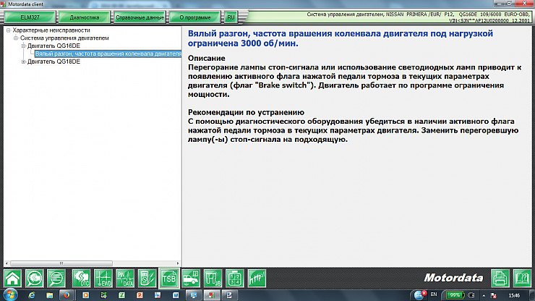The height and width of the screenshot is (301, 535).
Task: Open the EWD wiring diagrams icon
Action: click(103, 279)
